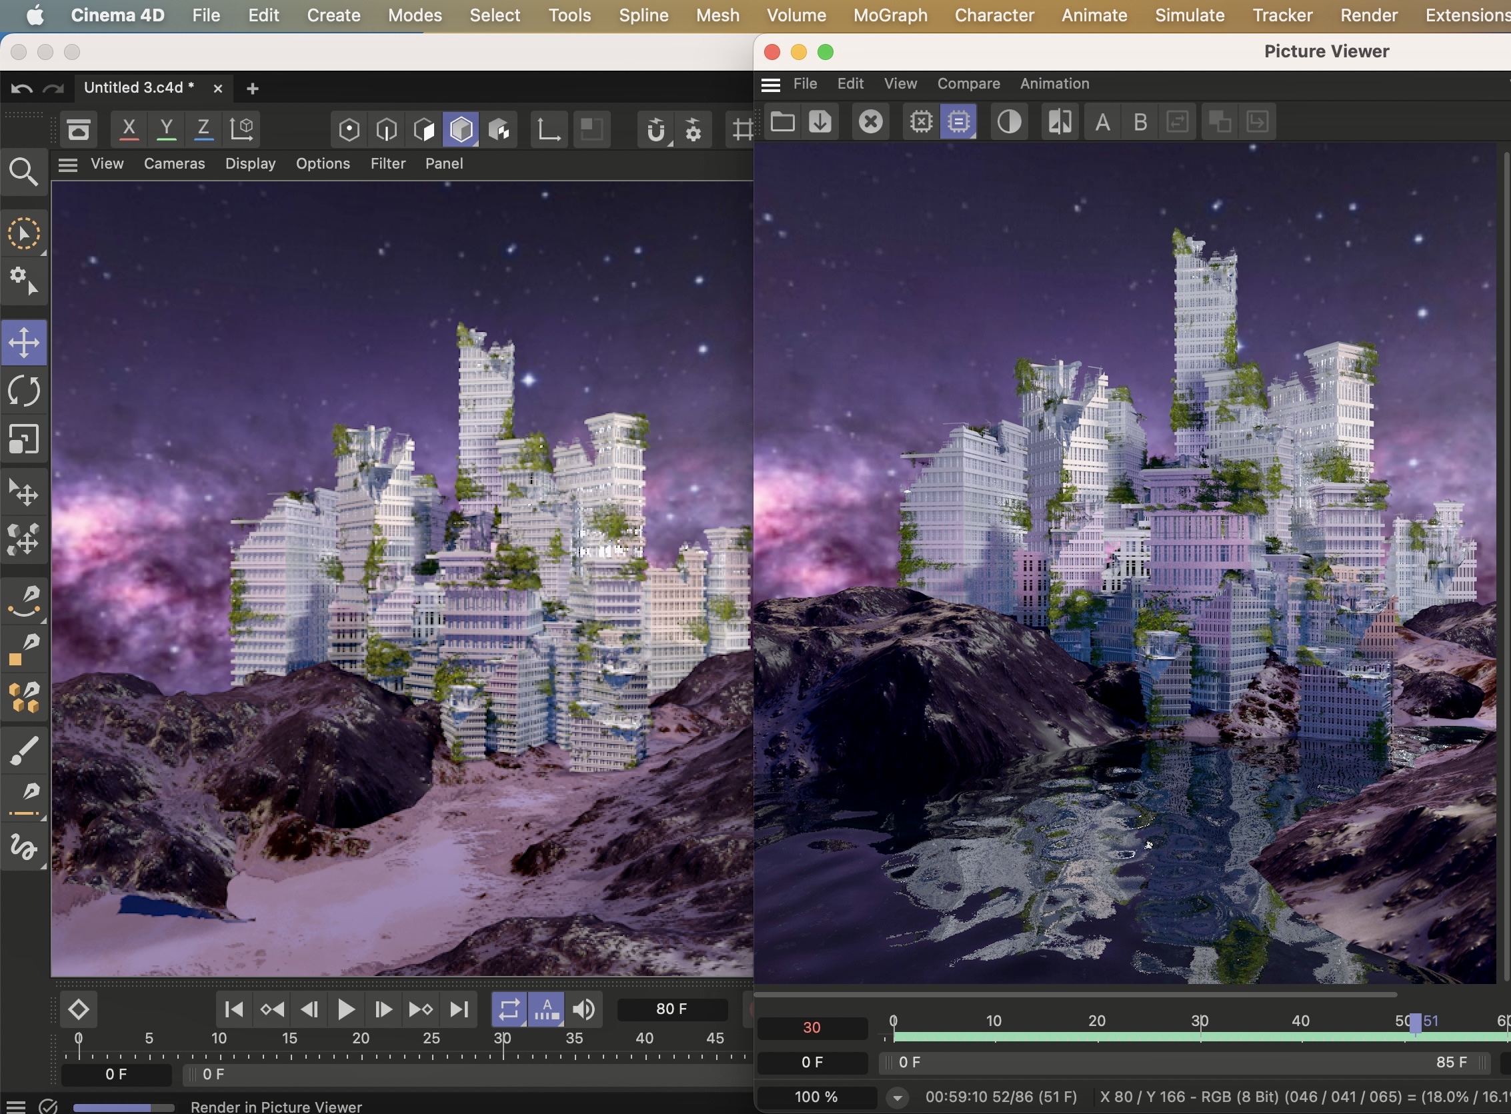Open the MoGraph menu
This screenshot has height=1114, width=1511.
click(890, 15)
